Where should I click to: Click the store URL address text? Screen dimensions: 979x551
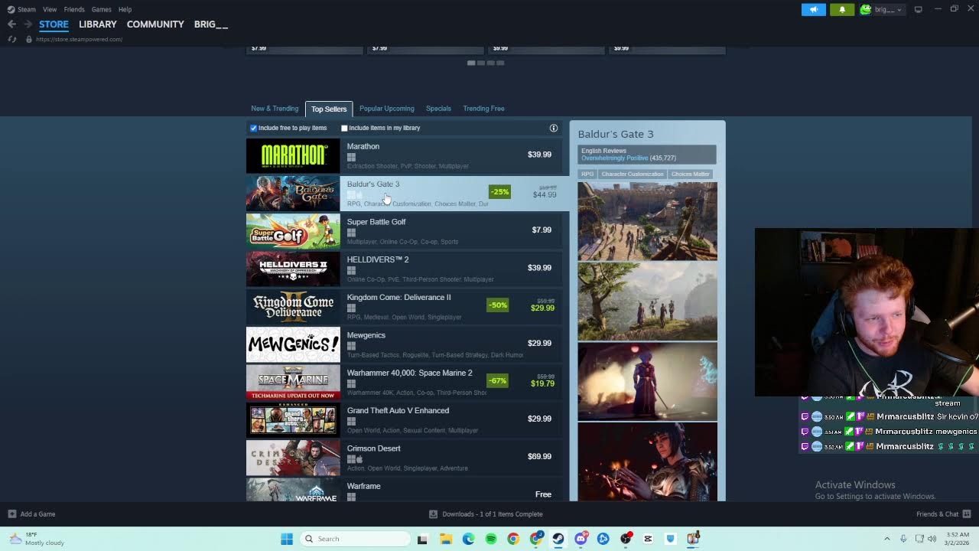point(79,39)
